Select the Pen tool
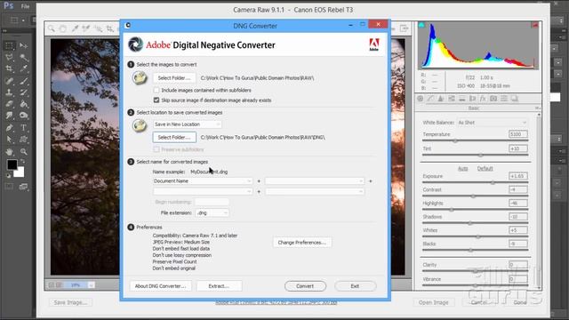The image size is (569, 320). pyautogui.click(x=9, y=128)
